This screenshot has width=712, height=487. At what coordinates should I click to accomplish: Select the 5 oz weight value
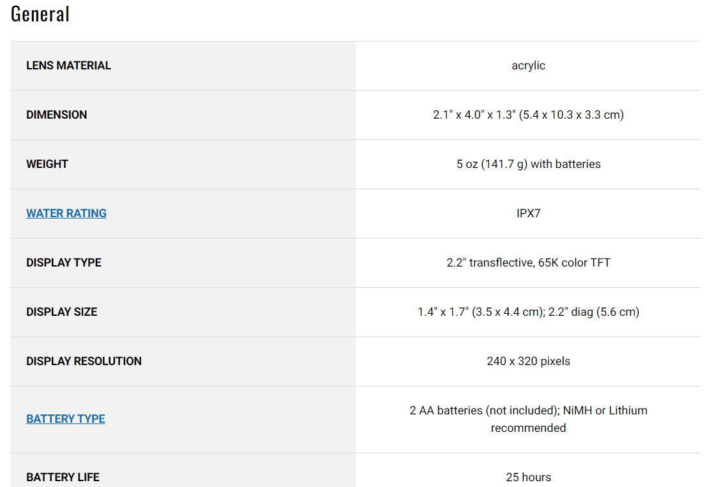(x=528, y=164)
